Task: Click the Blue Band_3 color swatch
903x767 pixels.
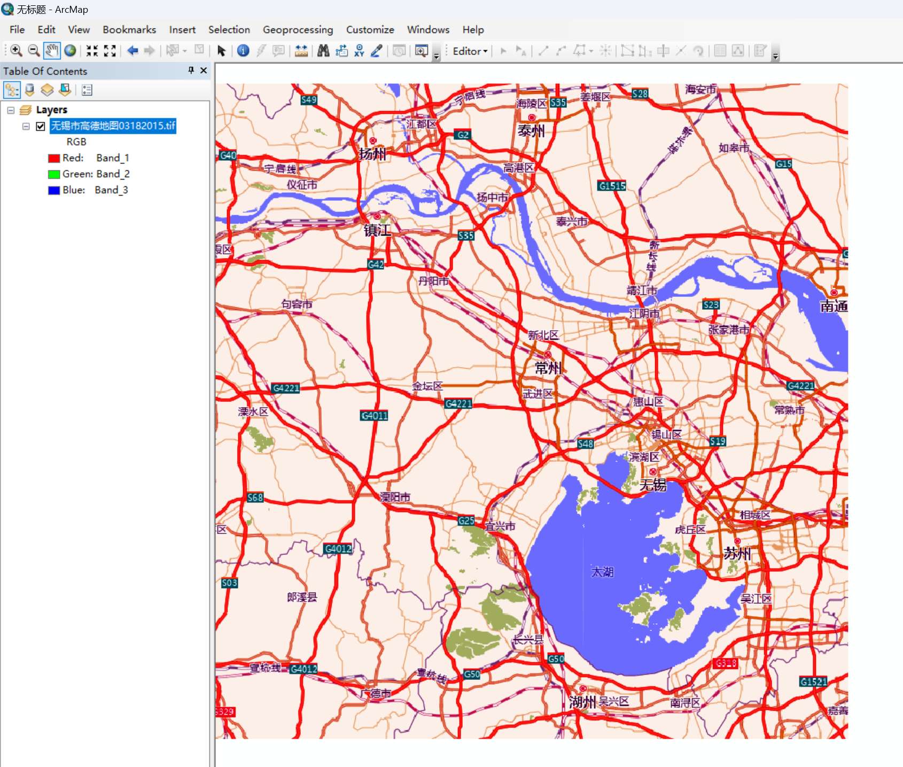Action: click(x=53, y=190)
